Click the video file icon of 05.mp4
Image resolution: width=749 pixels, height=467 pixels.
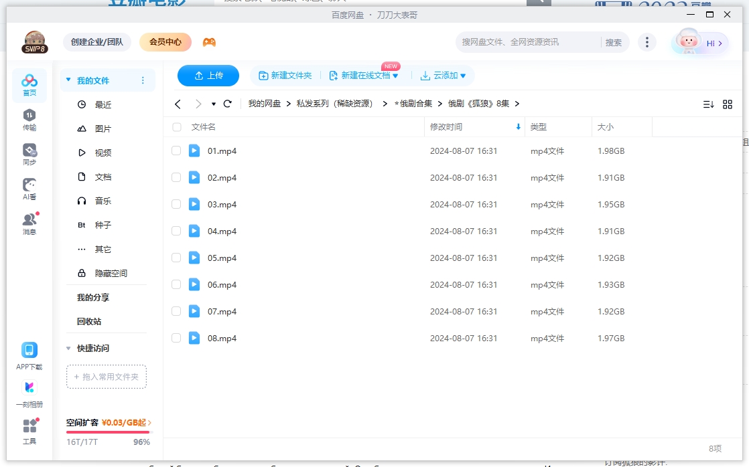(x=194, y=258)
